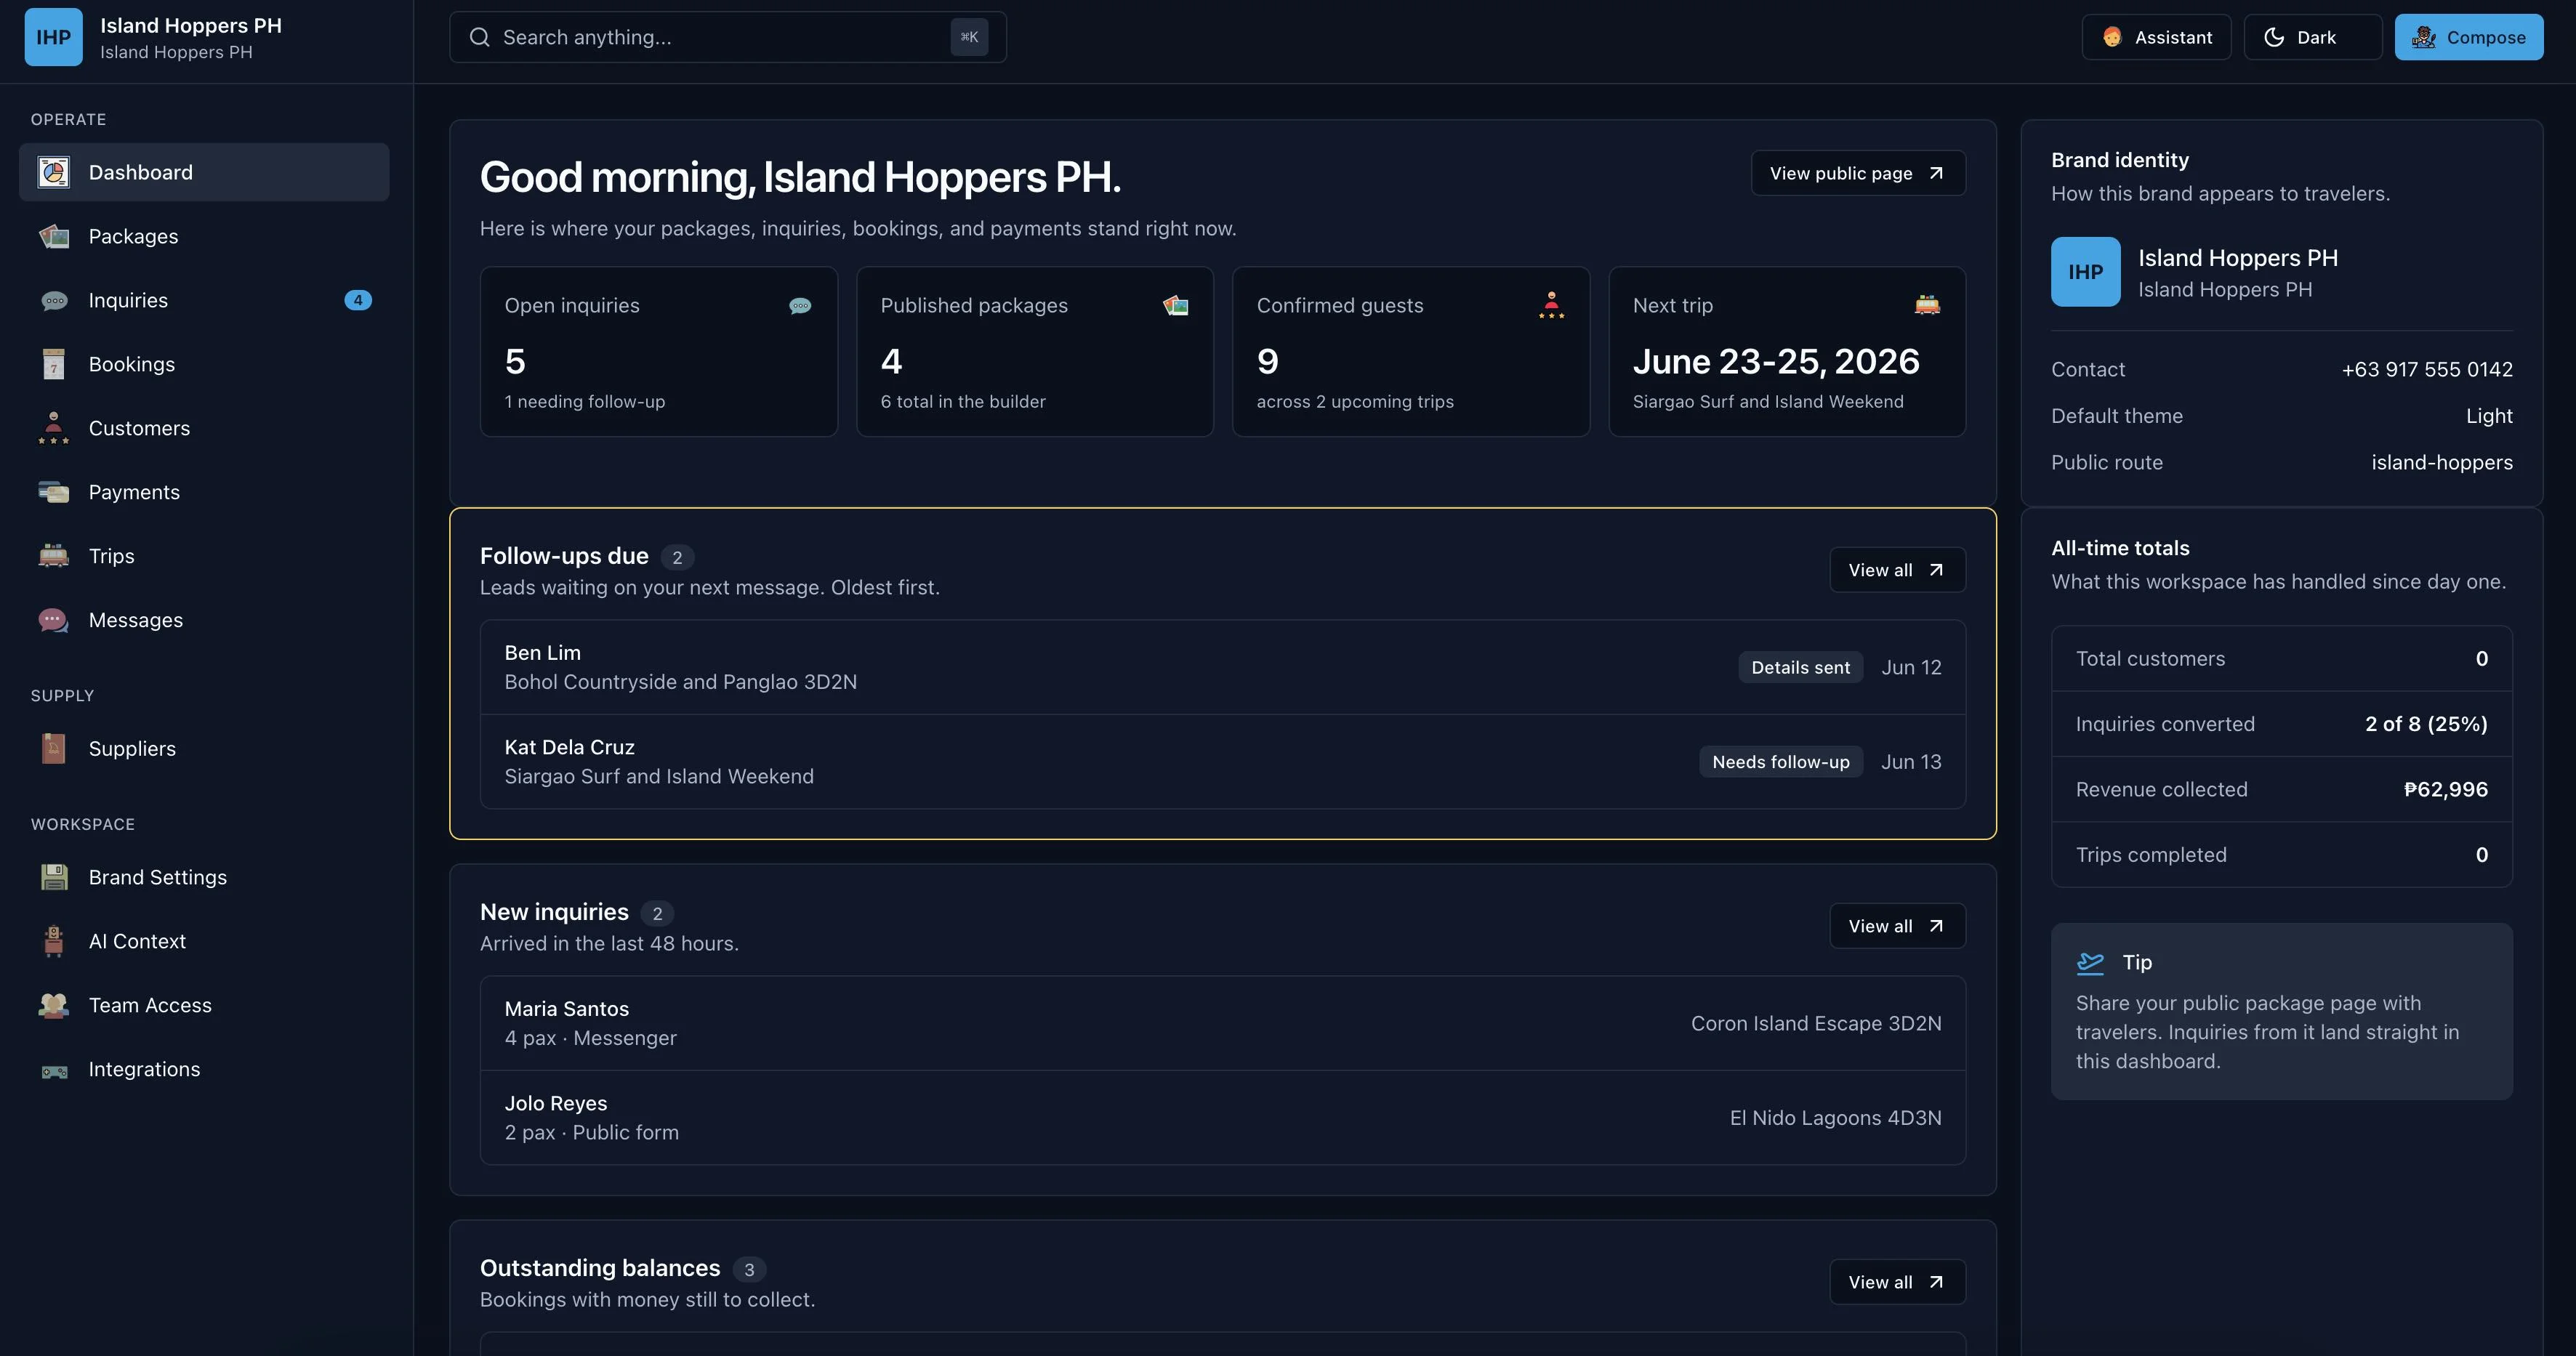The width and height of the screenshot is (2576, 1356).
Task: Click the Assistant avatar icon
Action: tap(2112, 37)
